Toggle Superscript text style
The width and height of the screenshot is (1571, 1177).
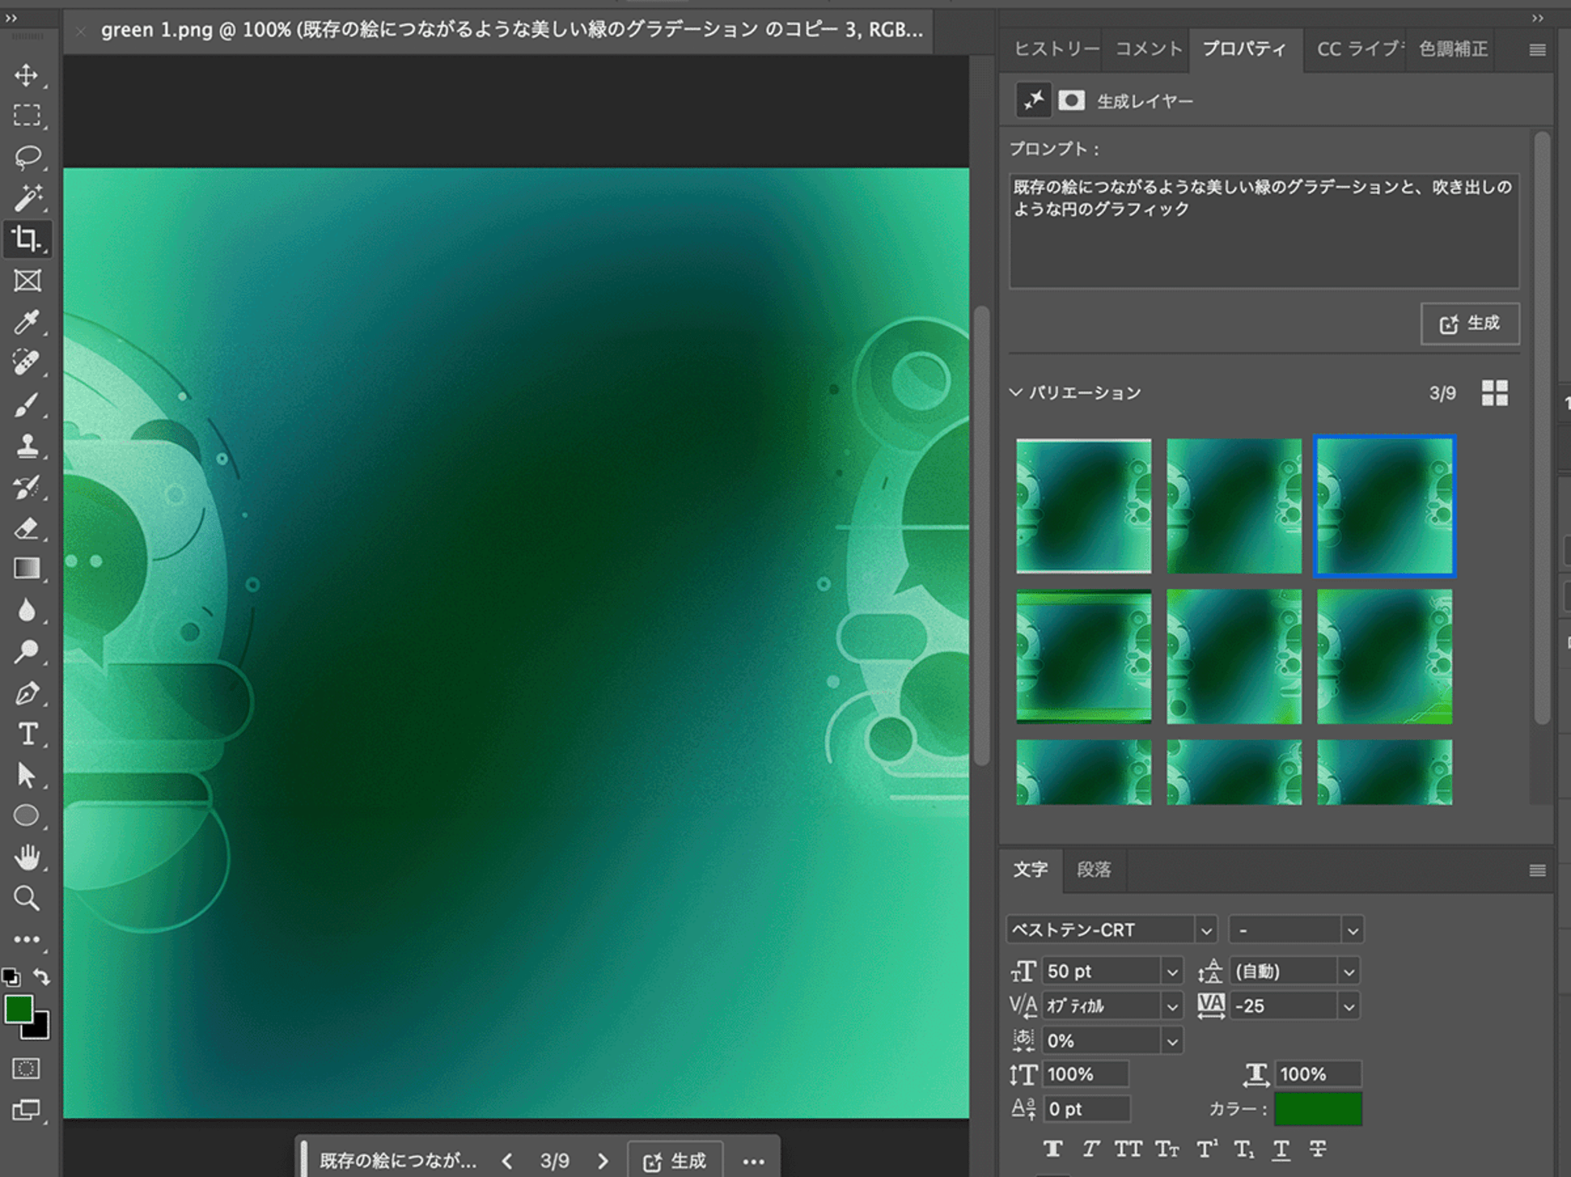click(x=1206, y=1149)
